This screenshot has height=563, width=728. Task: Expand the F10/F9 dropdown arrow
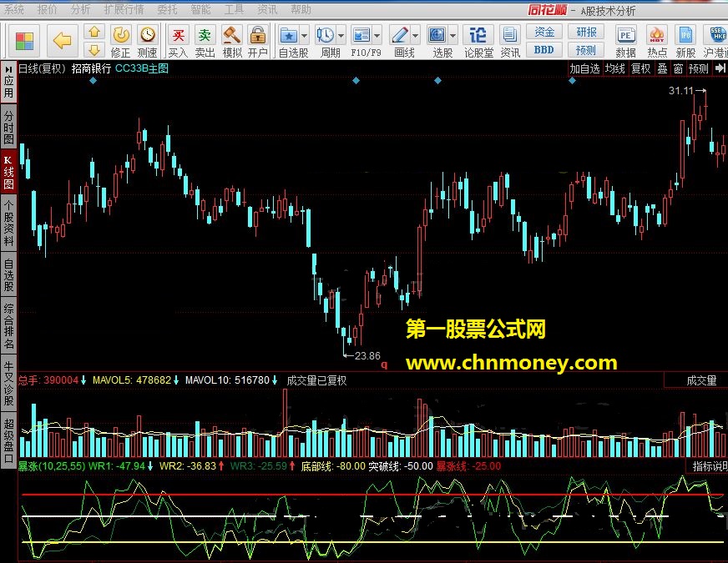tap(377, 35)
